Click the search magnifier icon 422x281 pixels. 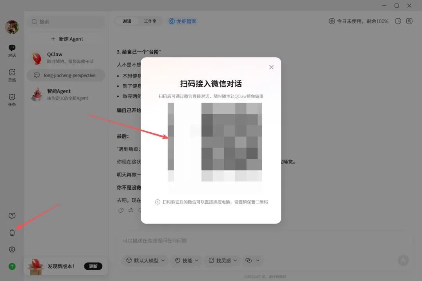(34, 21)
